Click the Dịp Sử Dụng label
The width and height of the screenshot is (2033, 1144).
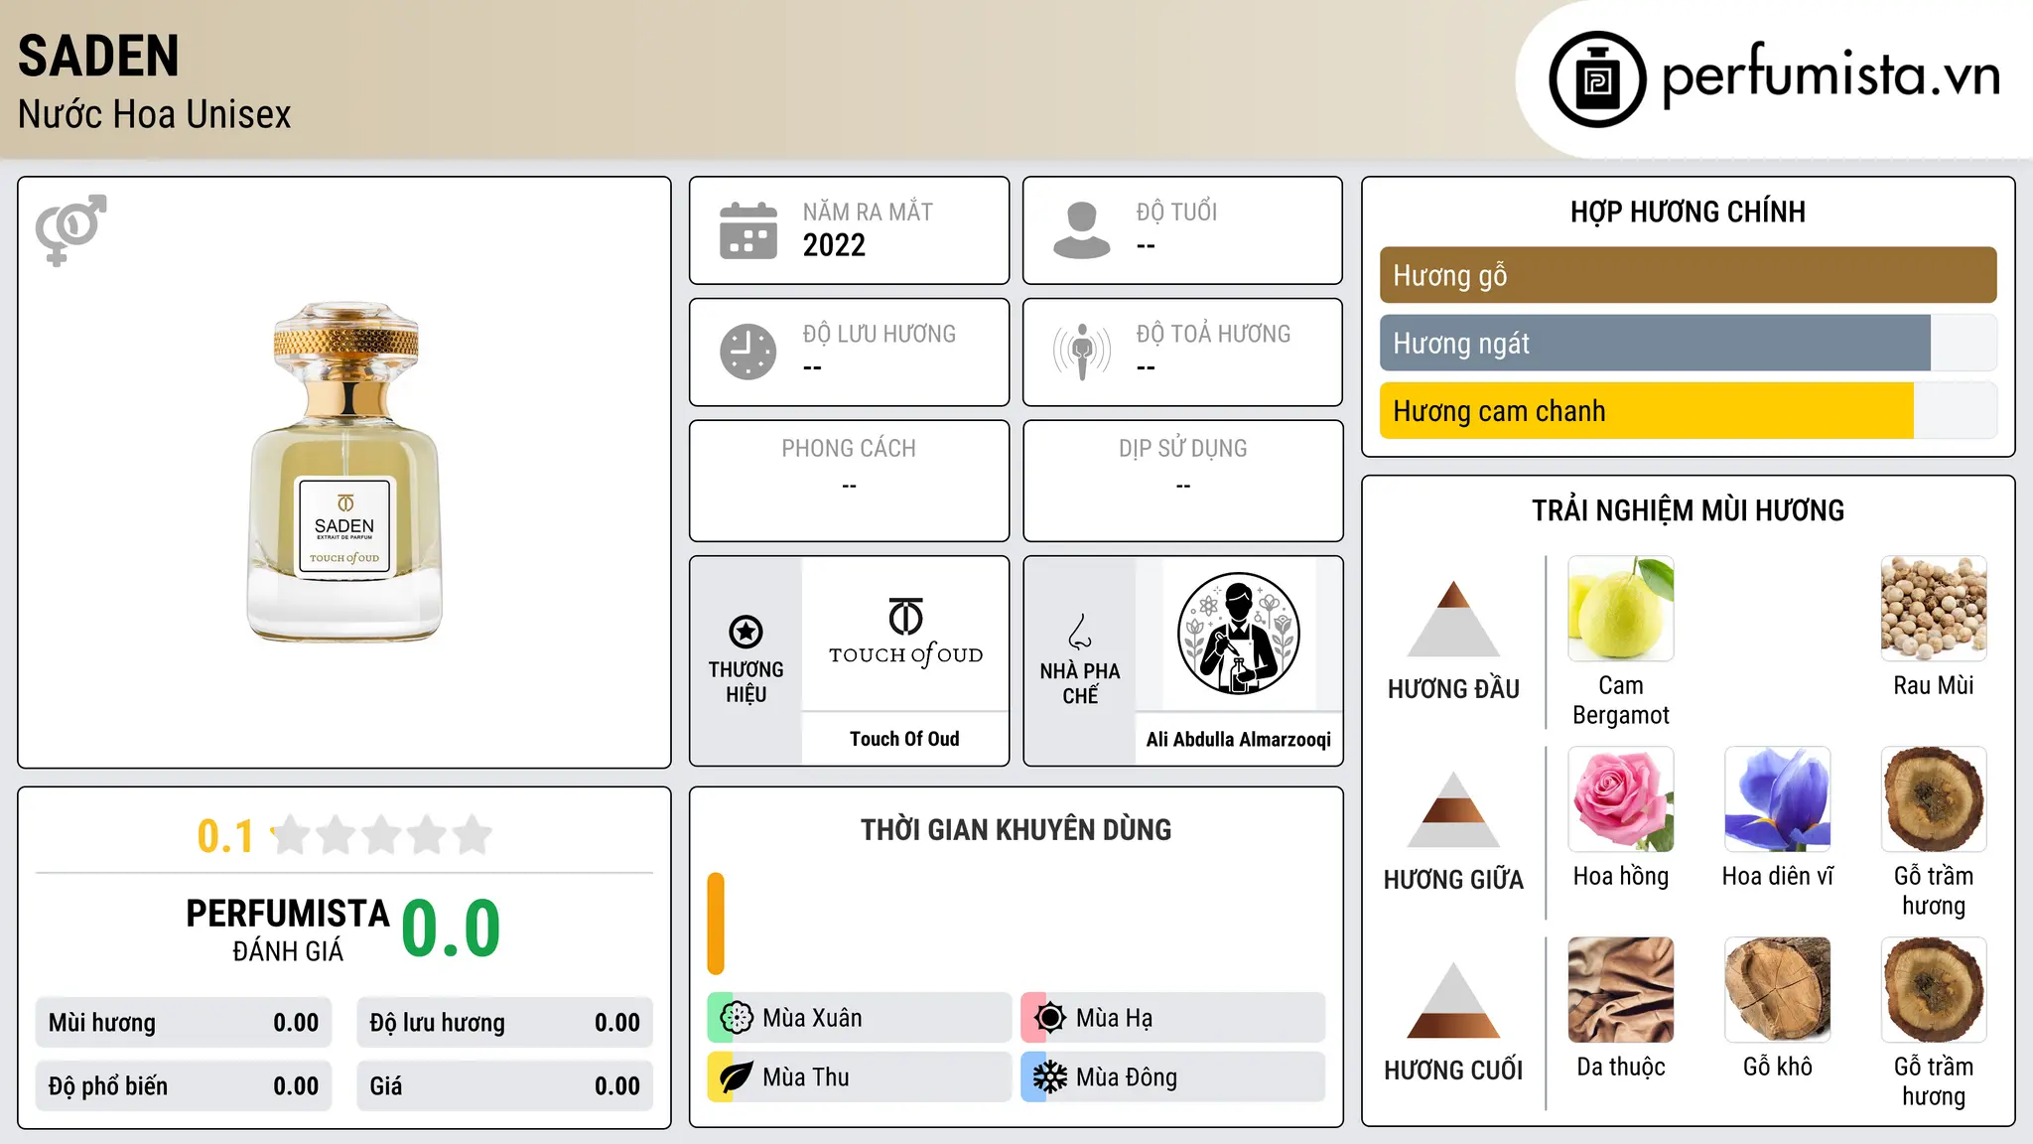pyautogui.click(x=1183, y=449)
